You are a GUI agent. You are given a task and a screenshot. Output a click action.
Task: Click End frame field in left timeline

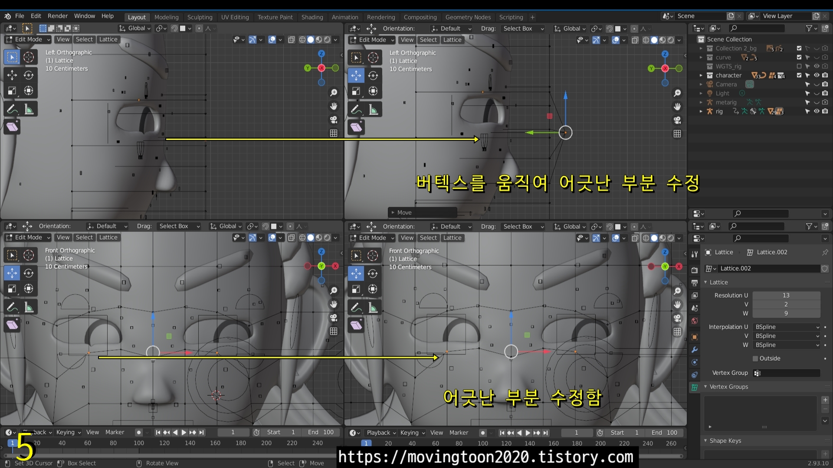321,432
